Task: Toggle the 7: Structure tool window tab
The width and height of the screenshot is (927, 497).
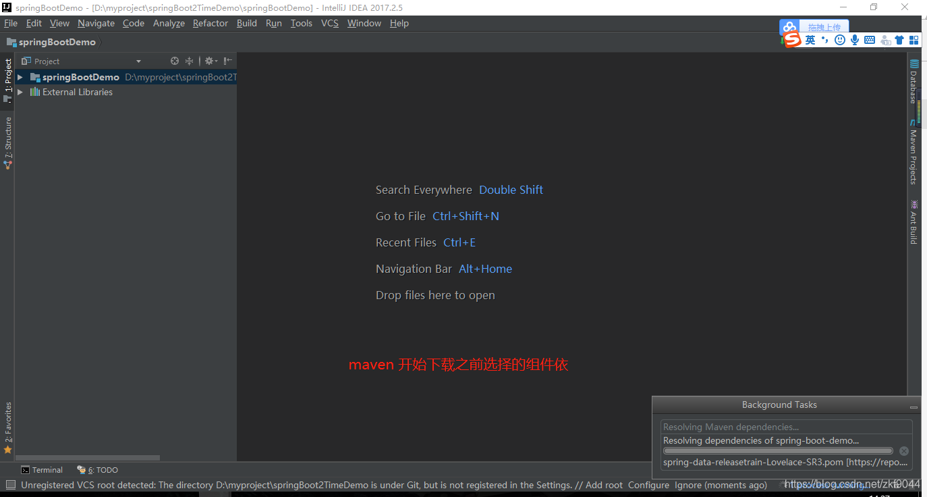Action: (x=7, y=142)
